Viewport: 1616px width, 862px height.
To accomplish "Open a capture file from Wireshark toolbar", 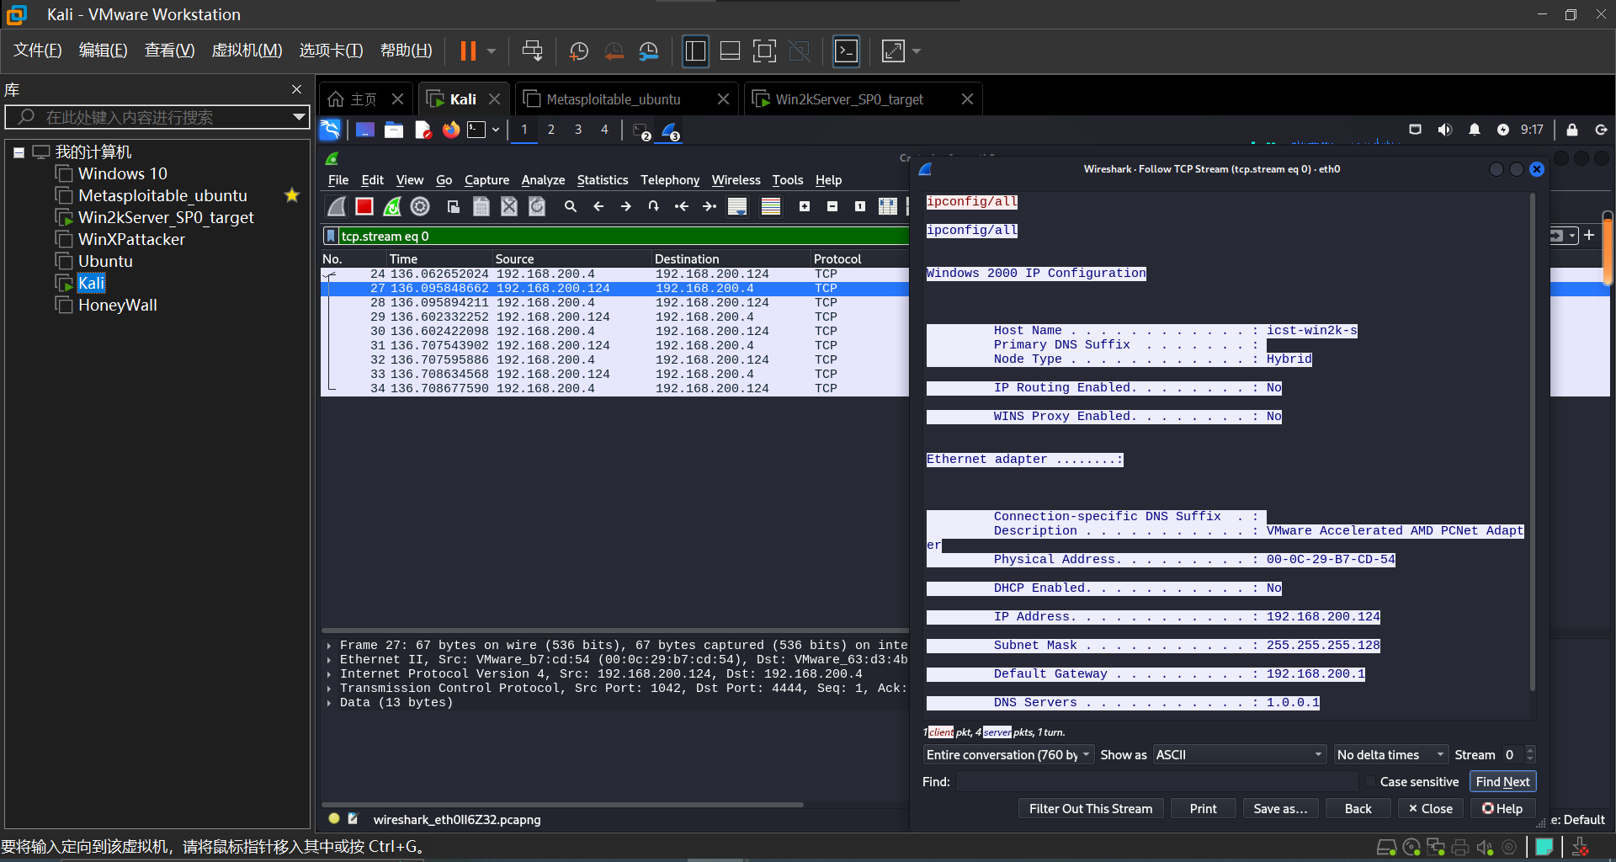I will point(454,206).
